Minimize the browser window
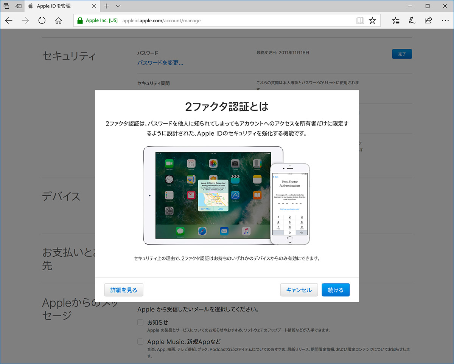This screenshot has height=364, width=454. 410,6
